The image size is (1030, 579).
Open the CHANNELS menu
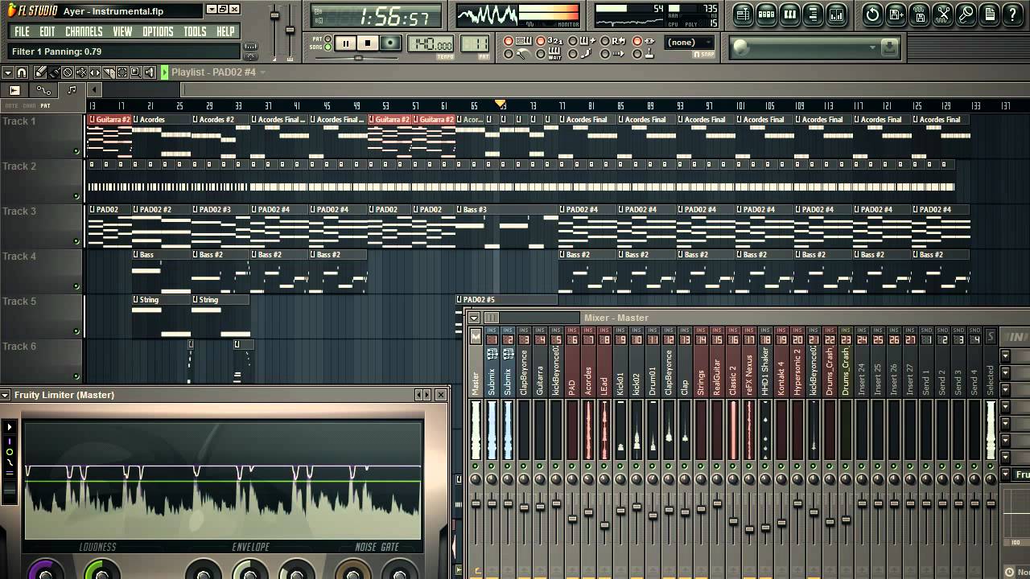84,31
